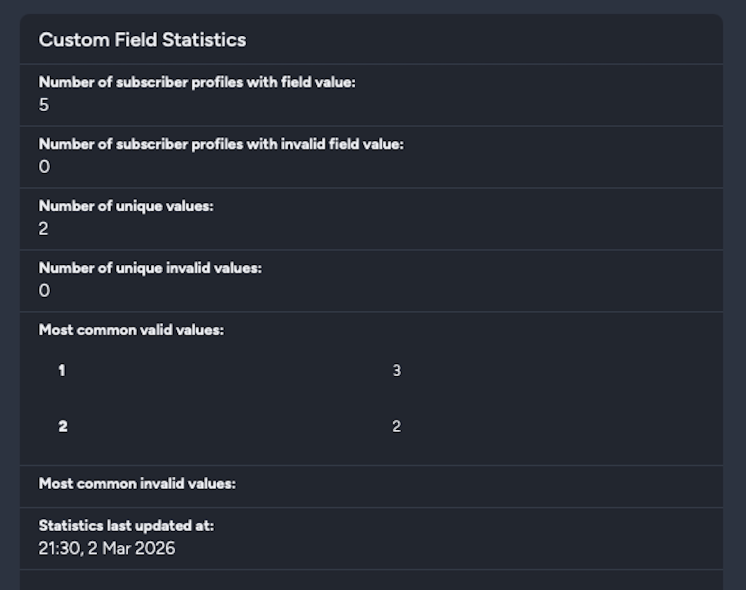Screen dimensions: 746x590
Task: Click the count 2 beside value 2
Action: 396,426
